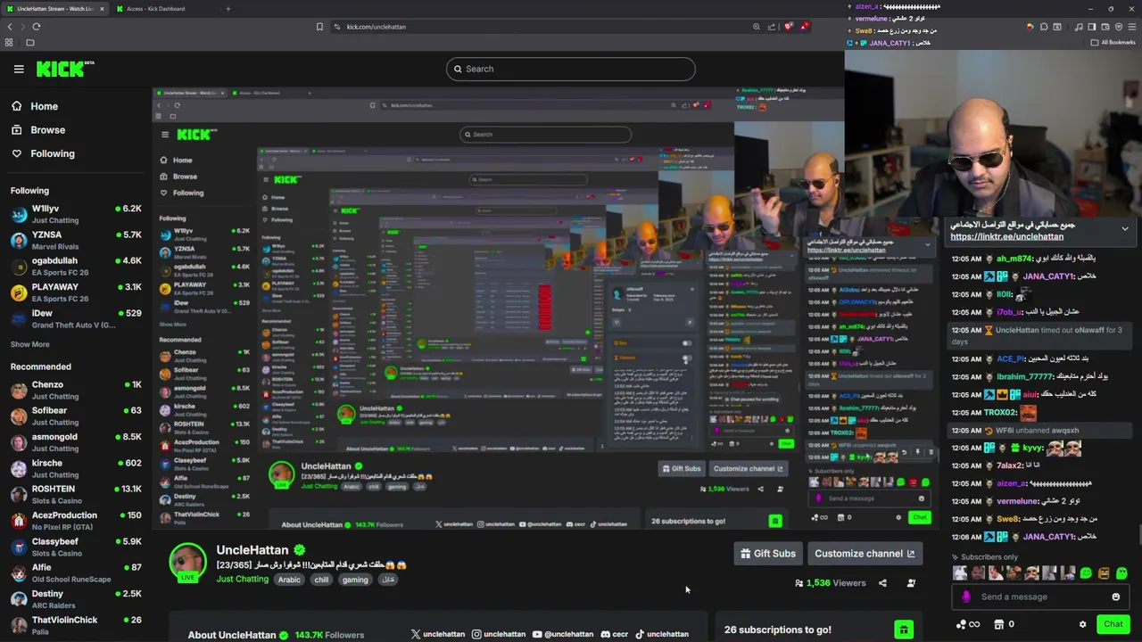
Task: Open ROSHTEIN recommended channel
Action: 76,494
